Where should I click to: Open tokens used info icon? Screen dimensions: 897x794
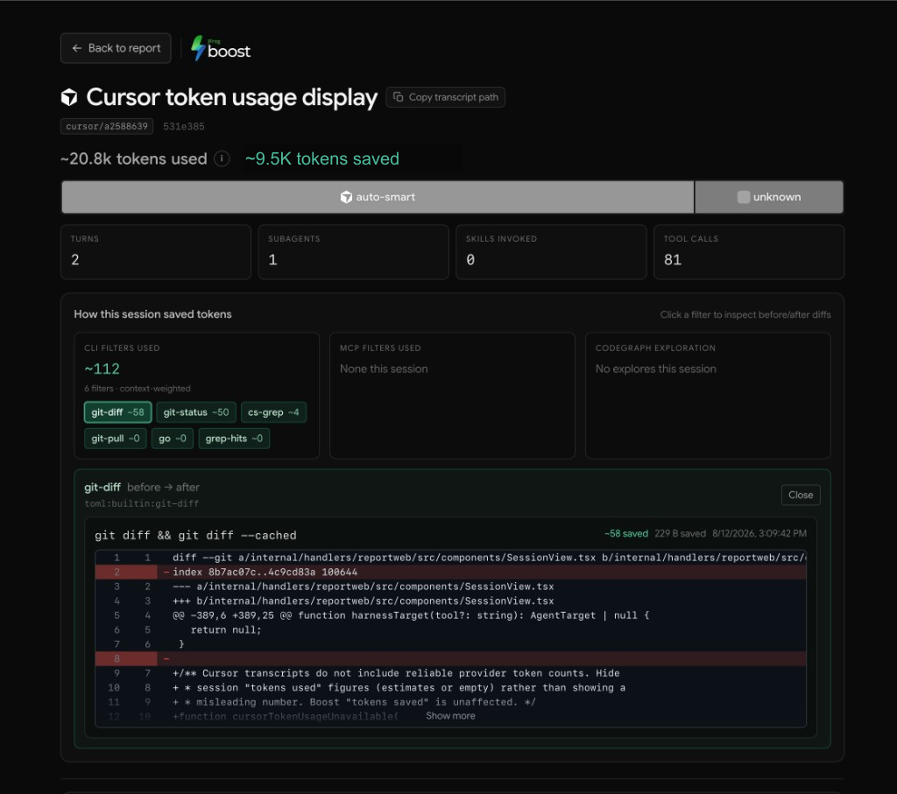click(x=222, y=158)
